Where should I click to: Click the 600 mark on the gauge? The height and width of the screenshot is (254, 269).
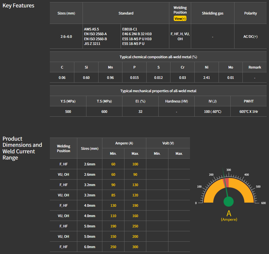pos(263,203)
